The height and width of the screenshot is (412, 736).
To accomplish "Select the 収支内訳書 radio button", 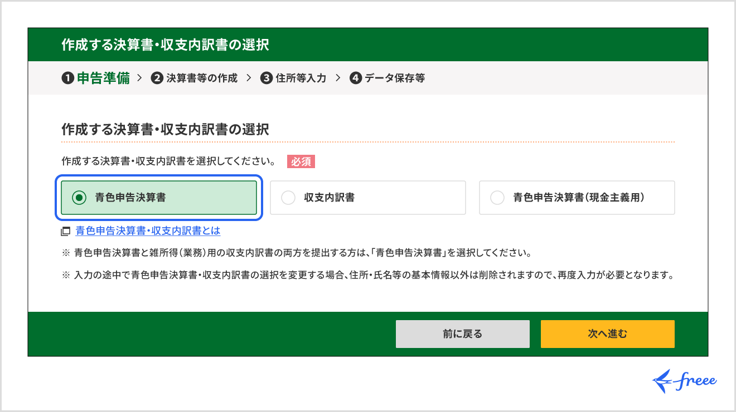I will [288, 198].
